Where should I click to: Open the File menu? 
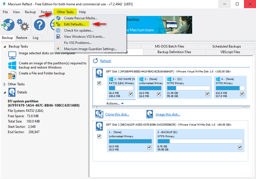point(5,12)
